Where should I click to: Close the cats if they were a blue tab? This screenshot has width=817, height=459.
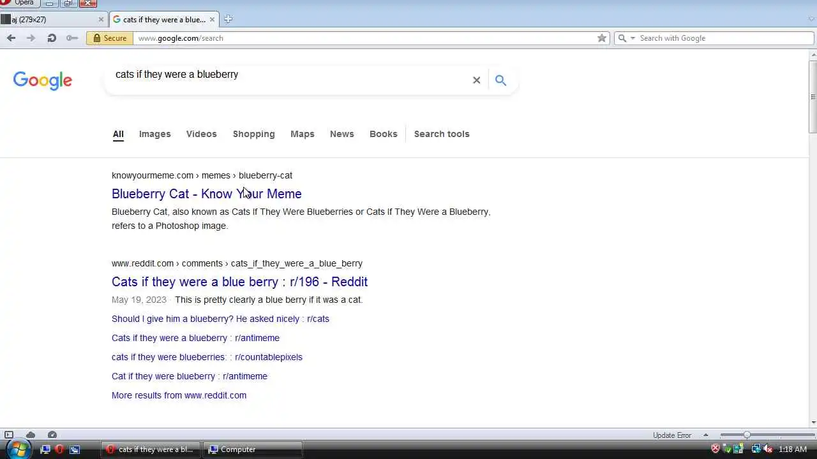coord(212,20)
